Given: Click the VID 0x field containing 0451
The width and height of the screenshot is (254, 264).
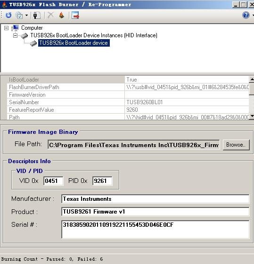Looking at the screenshot, I should (x=53, y=181).
